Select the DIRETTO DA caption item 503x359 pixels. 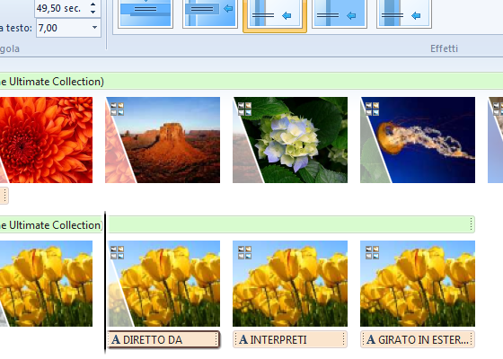coord(163,339)
